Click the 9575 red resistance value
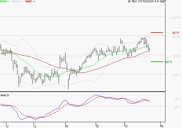This screenshot has height=128, width=182. (176, 33)
